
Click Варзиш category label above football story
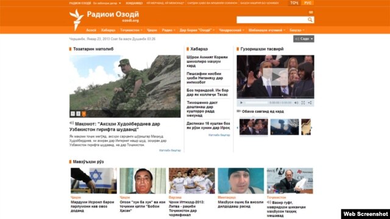tap(175, 197)
